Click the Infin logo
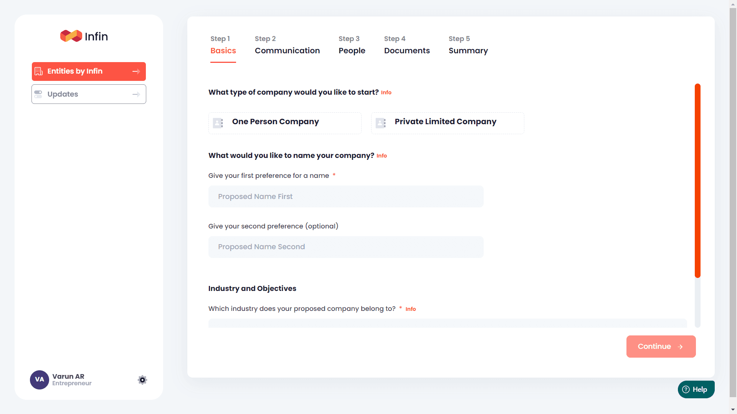 click(84, 36)
